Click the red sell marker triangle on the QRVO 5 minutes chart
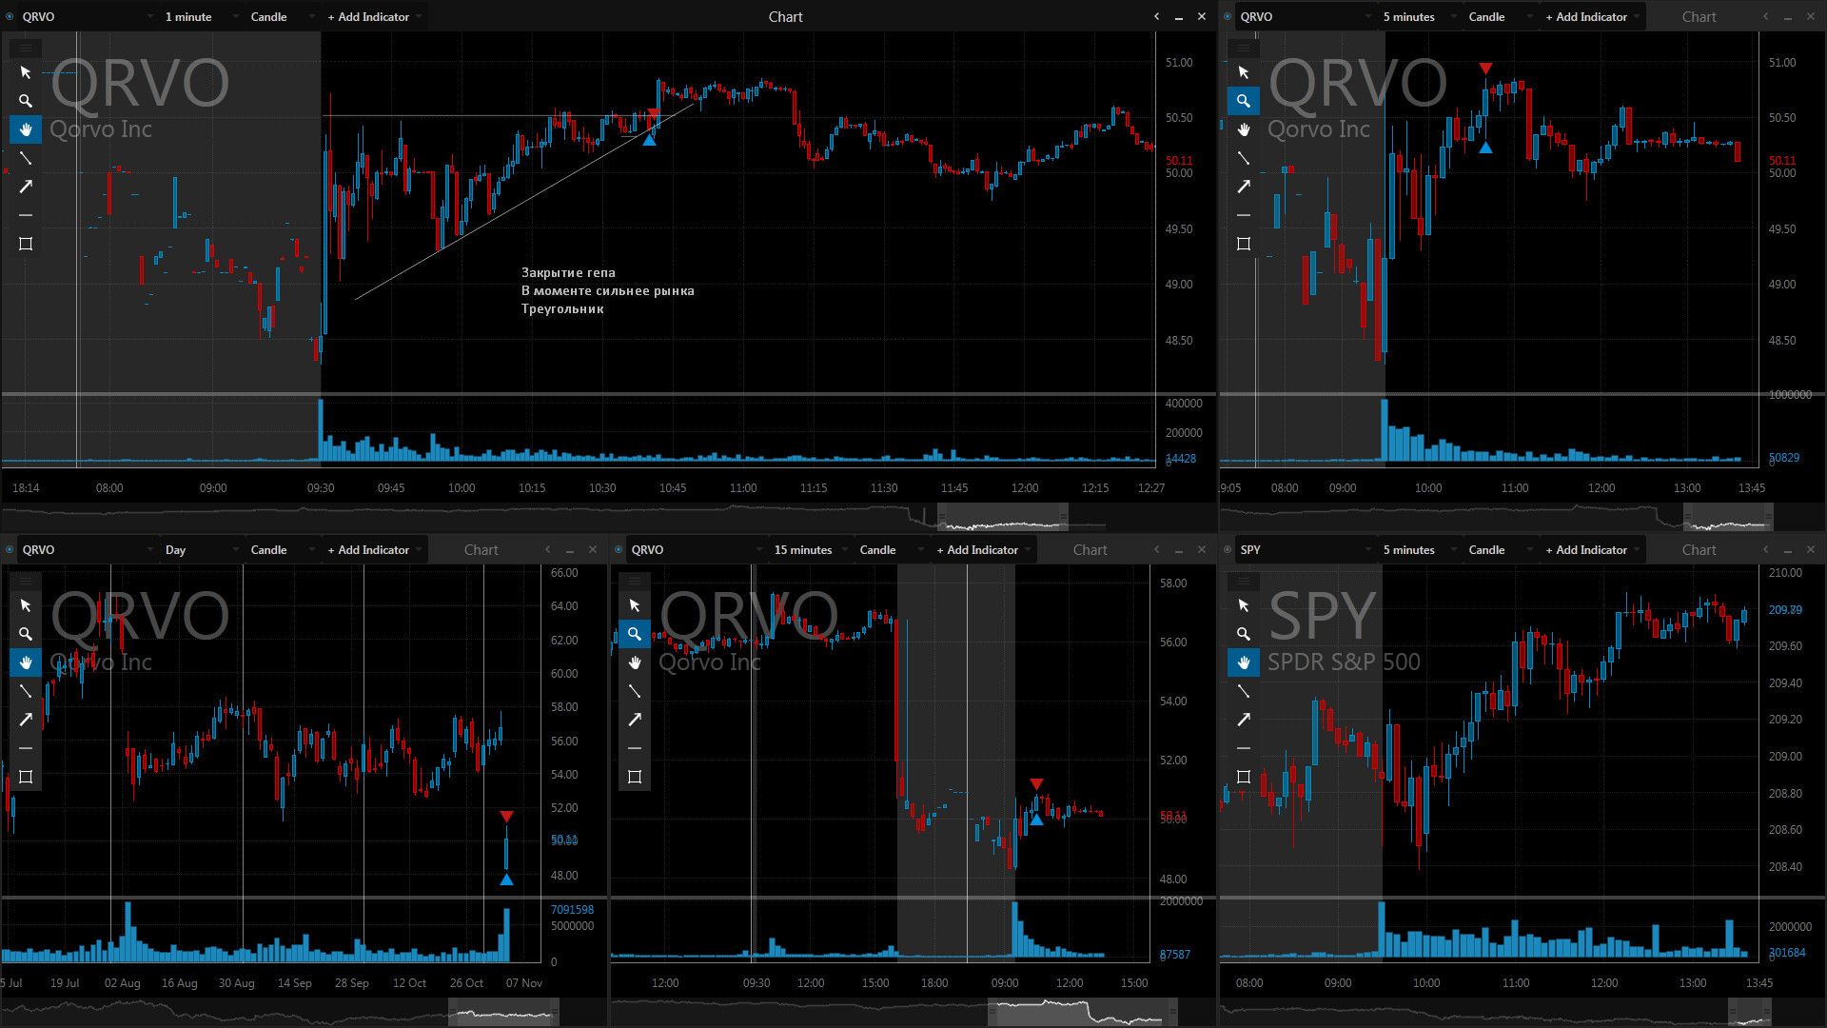The width and height of the screenshot is (1827, 1028). pyautogui.click(x=1485, y=69)
